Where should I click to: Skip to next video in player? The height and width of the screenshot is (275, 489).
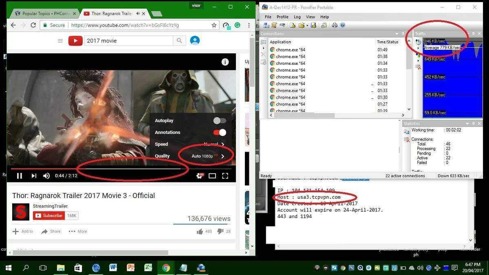coord(34,176)
